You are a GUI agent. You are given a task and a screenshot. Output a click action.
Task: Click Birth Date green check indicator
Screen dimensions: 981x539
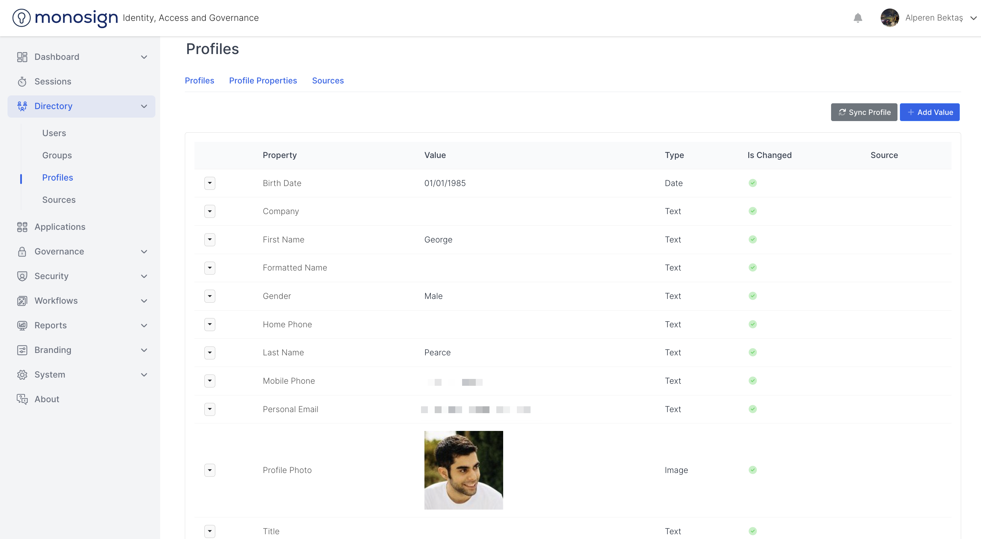[x=752, y=183]
